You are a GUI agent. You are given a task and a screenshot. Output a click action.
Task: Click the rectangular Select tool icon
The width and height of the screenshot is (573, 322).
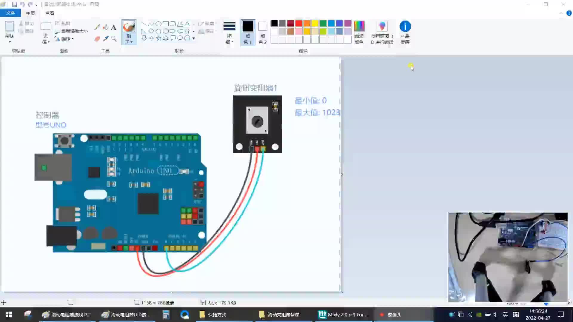point(46,26)
